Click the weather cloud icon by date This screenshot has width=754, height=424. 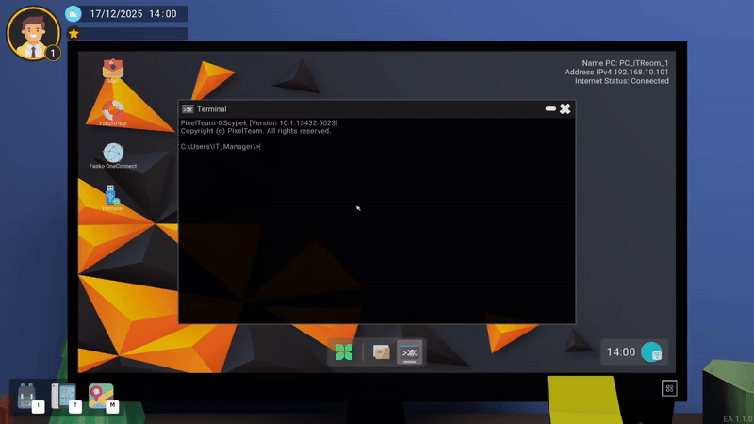[x=74, y=14]
